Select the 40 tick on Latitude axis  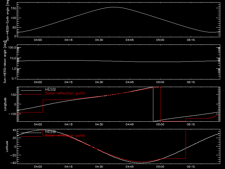click(x=14, y=130)
